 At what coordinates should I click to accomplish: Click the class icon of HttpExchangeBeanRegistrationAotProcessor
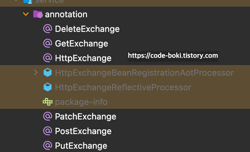coord(48,72)
